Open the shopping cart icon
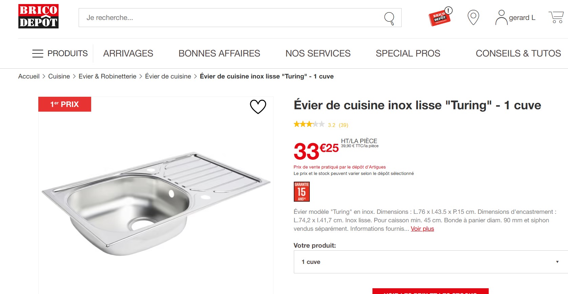Image resolution: width=568 pixels, height=294 pixels. tap(556, 17)
